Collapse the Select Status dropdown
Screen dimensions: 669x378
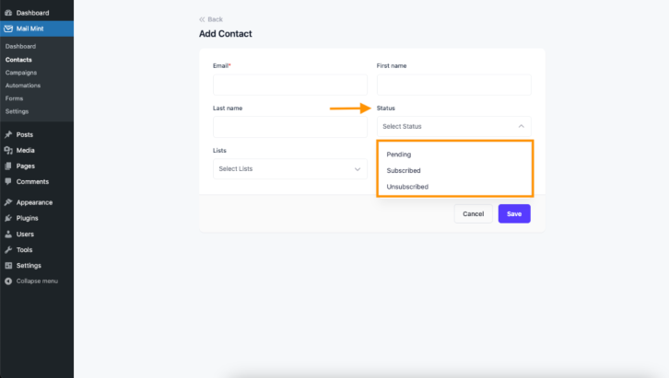coord(454,126)
